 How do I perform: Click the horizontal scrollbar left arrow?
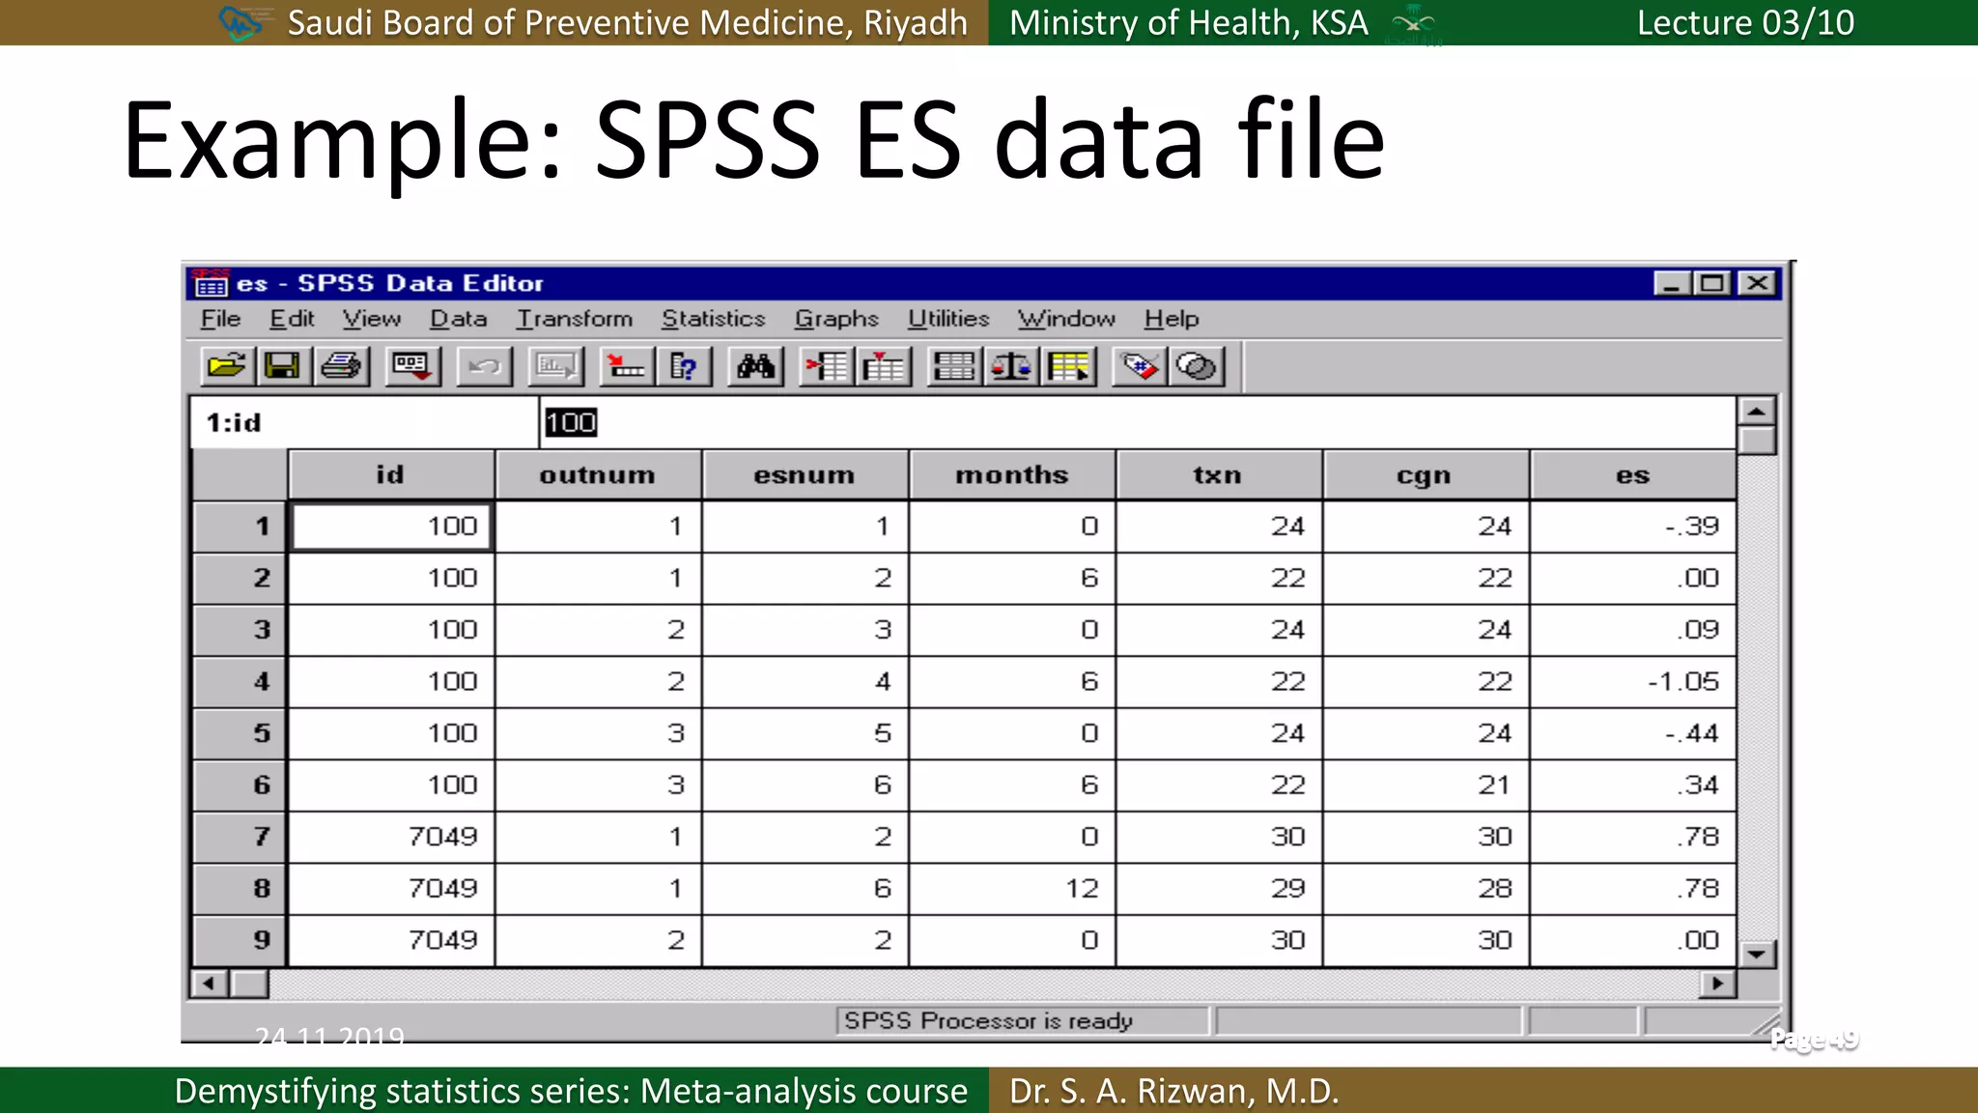tap(210, 984)
